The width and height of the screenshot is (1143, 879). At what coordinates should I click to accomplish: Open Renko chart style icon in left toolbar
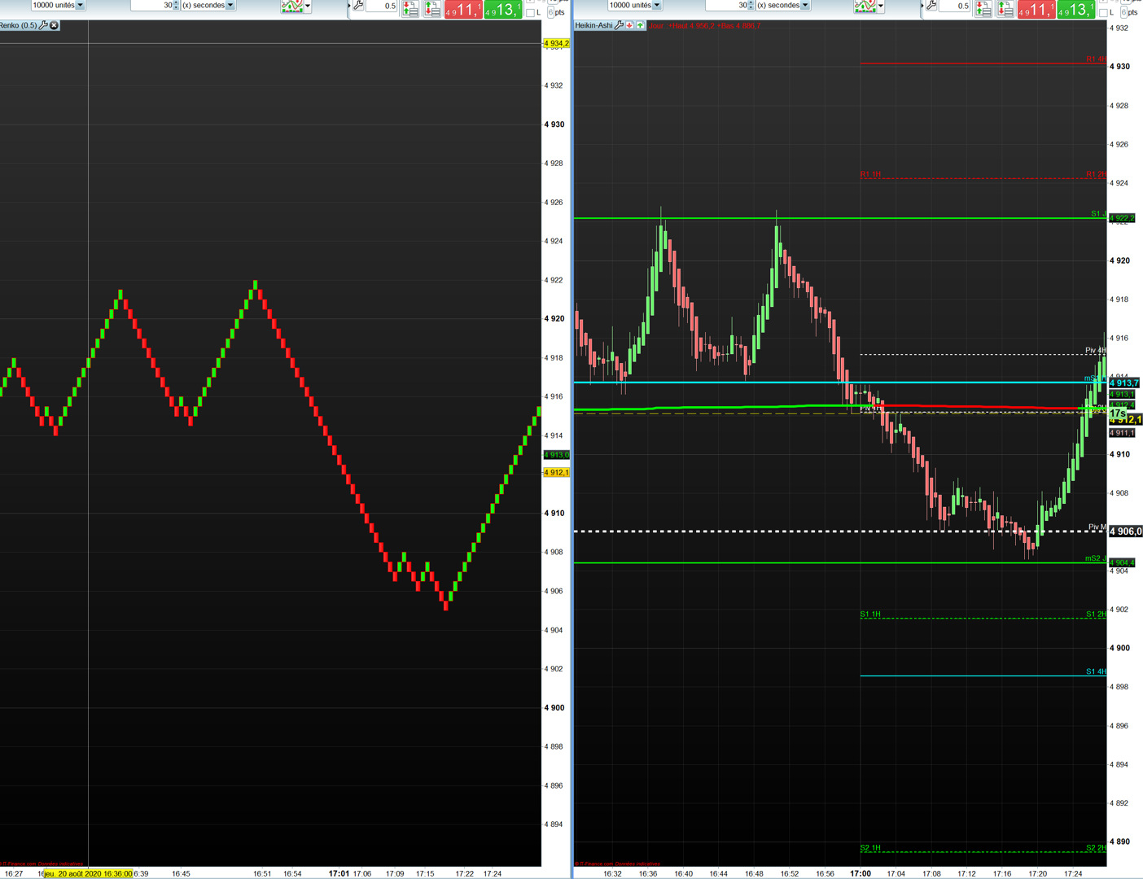(x=292, y=6)
